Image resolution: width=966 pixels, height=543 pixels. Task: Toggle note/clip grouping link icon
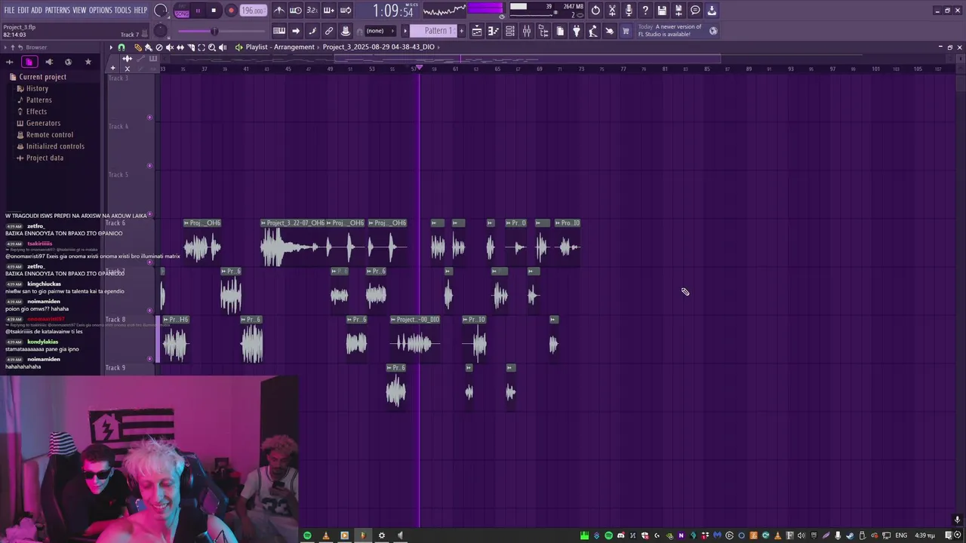(329, 31)
